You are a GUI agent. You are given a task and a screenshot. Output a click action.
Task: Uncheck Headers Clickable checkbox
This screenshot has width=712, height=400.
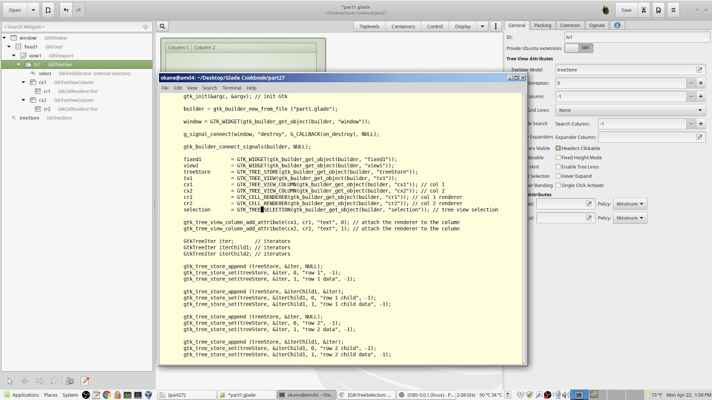(558, 148)
